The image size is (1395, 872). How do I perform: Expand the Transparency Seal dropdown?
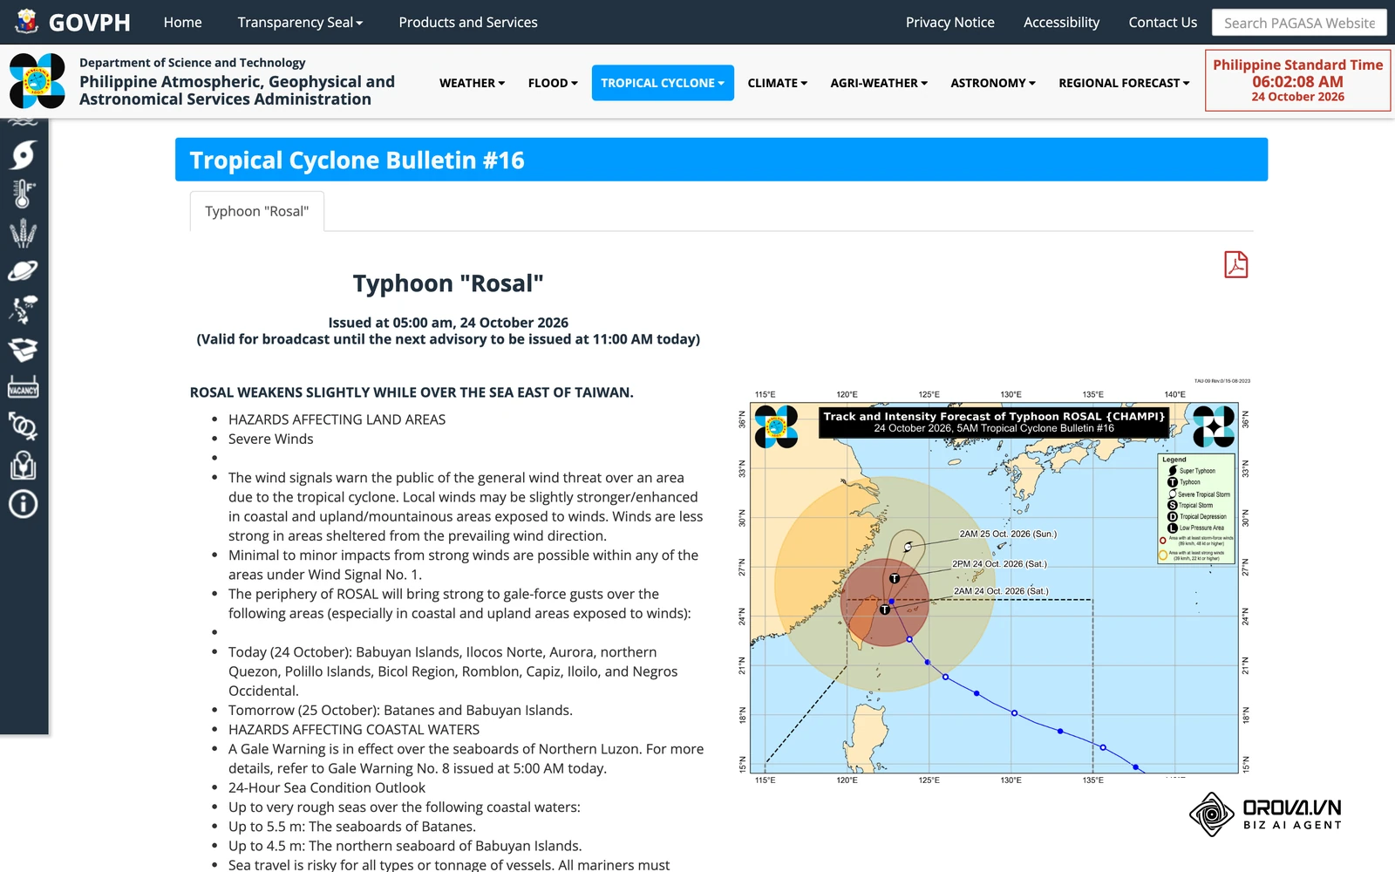point(300,22)
